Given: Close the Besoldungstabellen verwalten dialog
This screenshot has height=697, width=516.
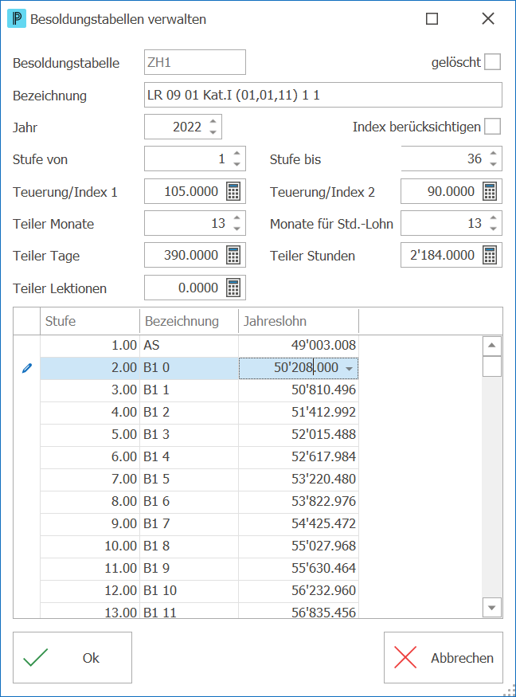Looking at the screenshot, I should (488, 18).
